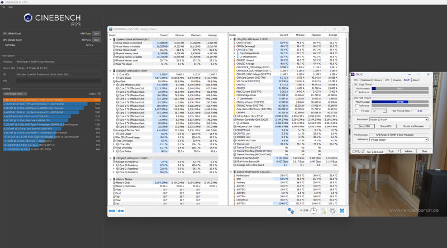The height and width of the screenshot is (248, 447).
Task: Click Average Effective Clock sensor icon
Action: 114,130
